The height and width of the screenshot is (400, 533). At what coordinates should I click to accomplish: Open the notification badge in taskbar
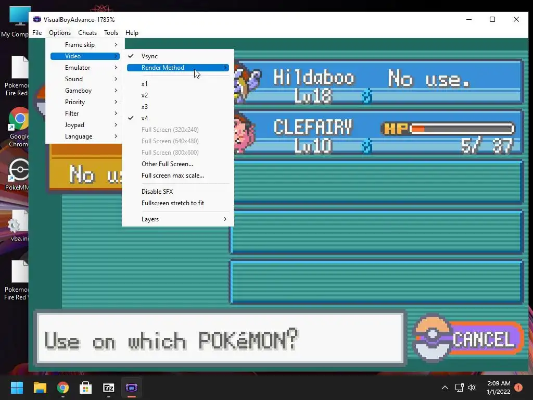point(518,387)
